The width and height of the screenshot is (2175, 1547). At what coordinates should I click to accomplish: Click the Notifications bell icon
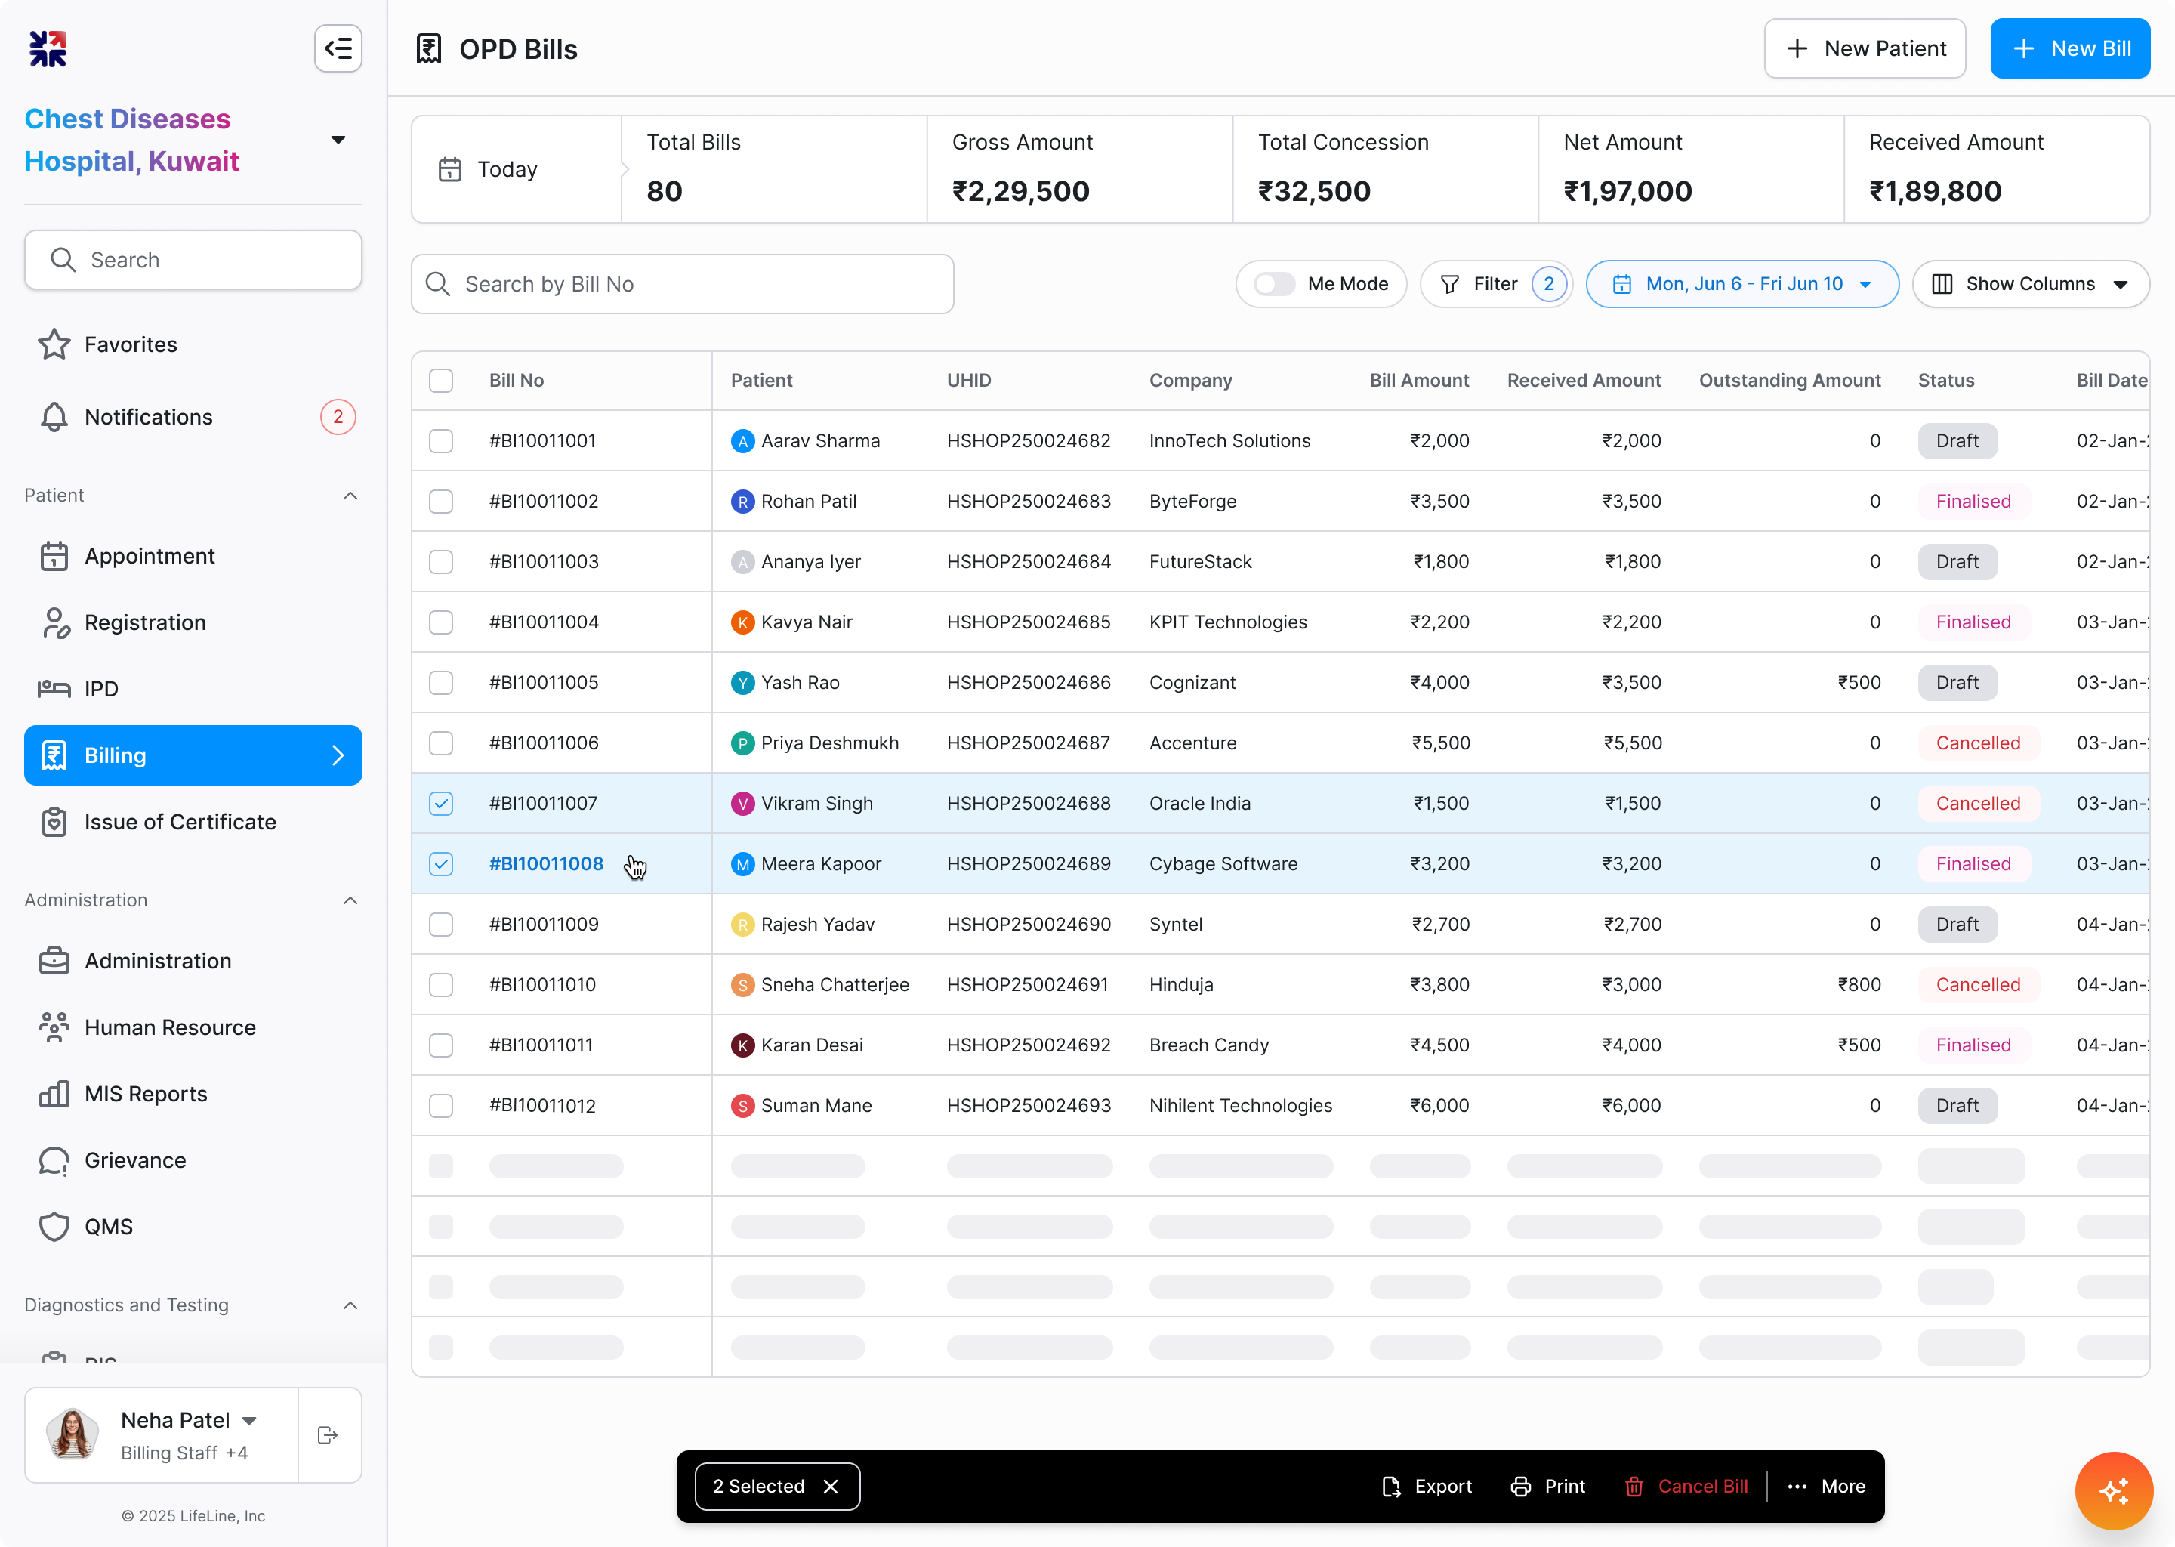coord(54,417)
